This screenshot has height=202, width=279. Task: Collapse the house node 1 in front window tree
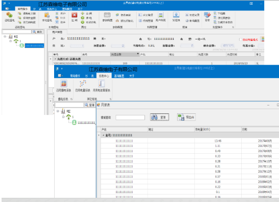tap(63, 116)
